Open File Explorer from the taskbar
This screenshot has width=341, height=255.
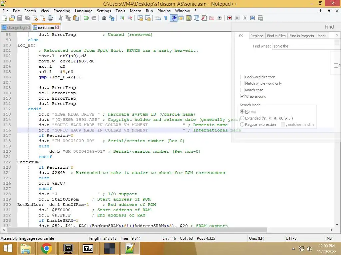pyautogui.click(x=25, y=248)
